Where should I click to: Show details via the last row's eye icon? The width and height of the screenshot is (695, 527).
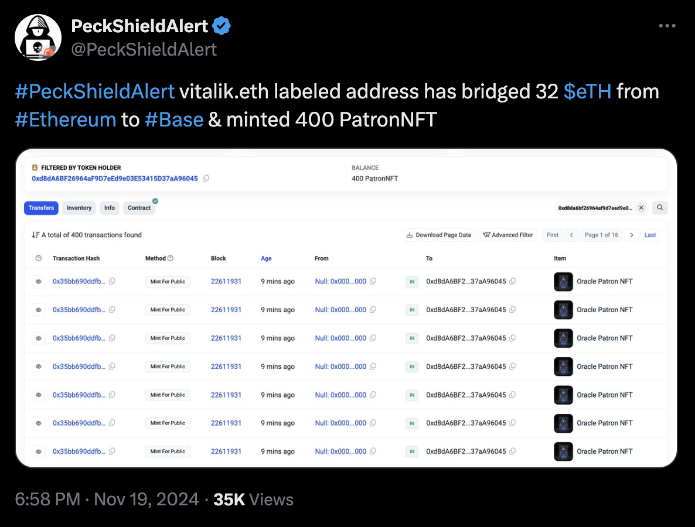tap(38, 451)
